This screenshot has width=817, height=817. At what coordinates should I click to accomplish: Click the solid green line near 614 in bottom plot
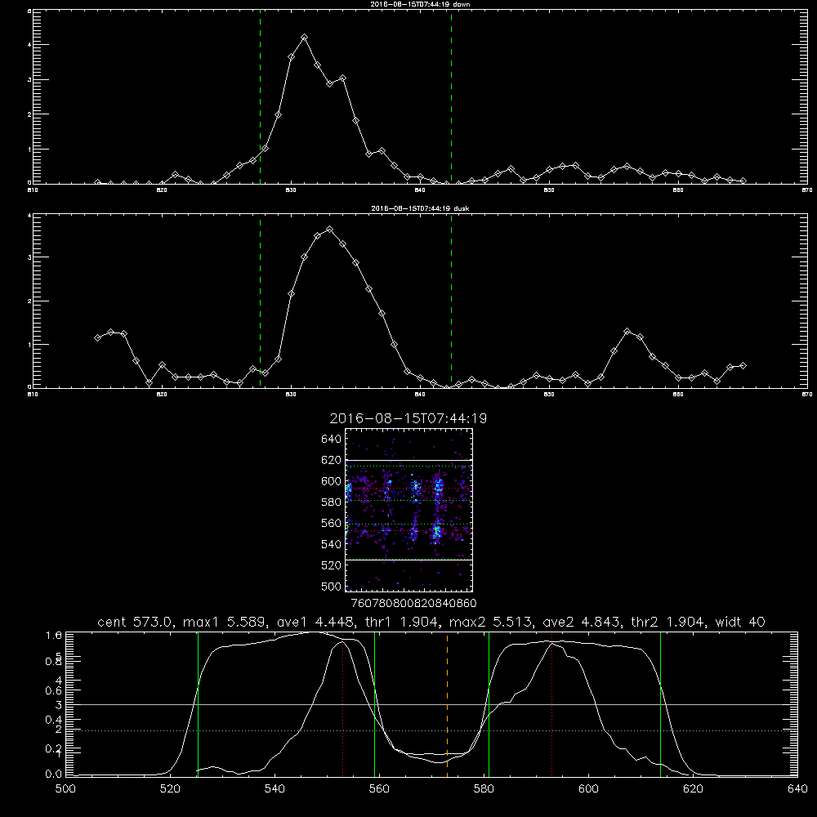[x=660, y=703]
